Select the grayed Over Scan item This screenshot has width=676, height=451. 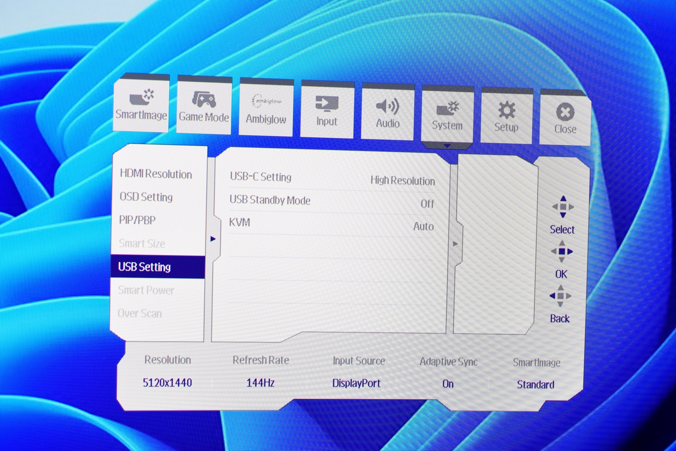coord(140,313)
